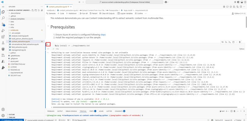Open the Manage gear icon
Screen dimensions: 247x121
[x=3, y=115]
